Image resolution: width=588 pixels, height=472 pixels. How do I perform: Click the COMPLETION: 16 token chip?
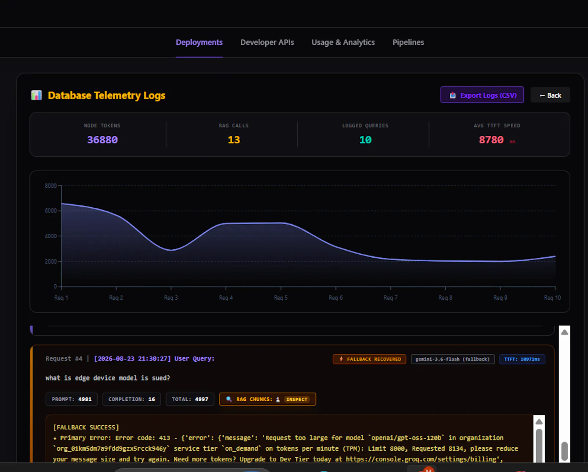[132, 399]
